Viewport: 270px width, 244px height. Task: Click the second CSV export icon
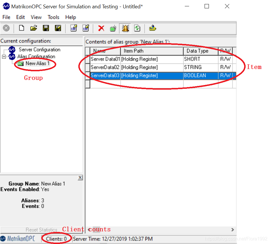(86, 28)
